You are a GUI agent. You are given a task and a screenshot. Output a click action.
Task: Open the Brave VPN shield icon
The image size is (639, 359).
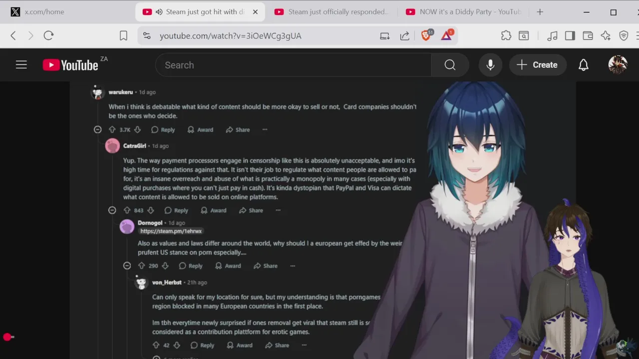tap(624, 35)
